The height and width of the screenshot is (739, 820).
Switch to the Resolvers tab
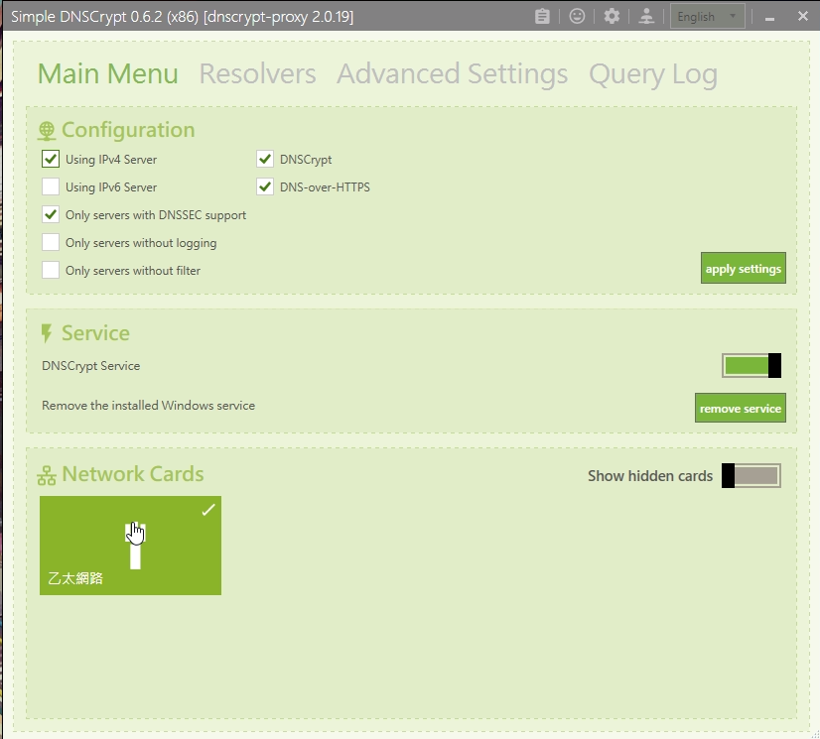pos(257,74)
